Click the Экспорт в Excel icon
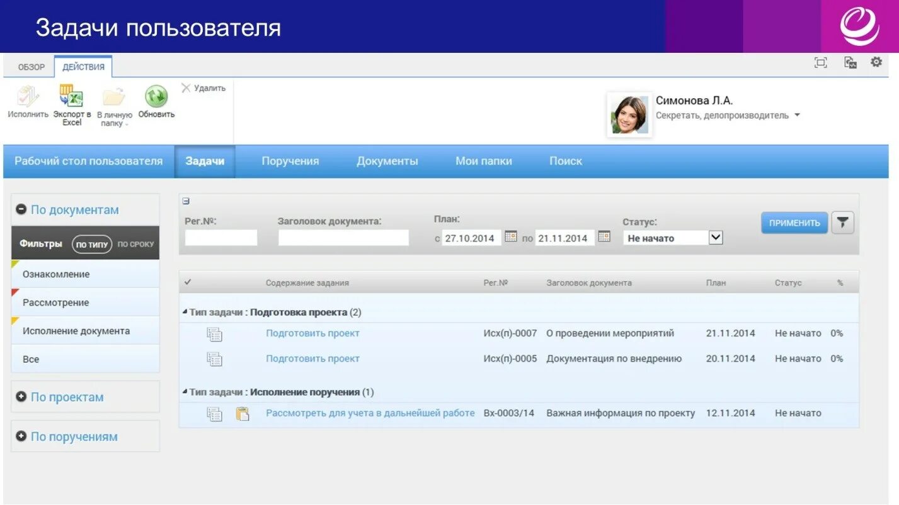 pos(71,97)
